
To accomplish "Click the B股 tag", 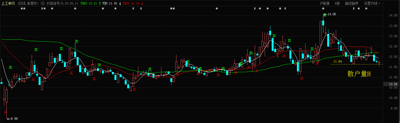I will tap(337, 3).
